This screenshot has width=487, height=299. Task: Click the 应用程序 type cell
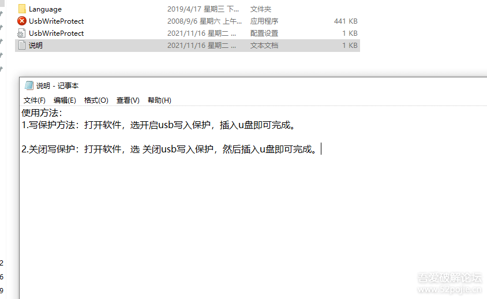pos(264,21)
